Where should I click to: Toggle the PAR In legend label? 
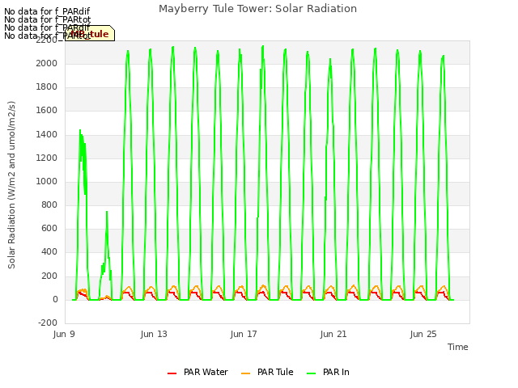[336, 372]
